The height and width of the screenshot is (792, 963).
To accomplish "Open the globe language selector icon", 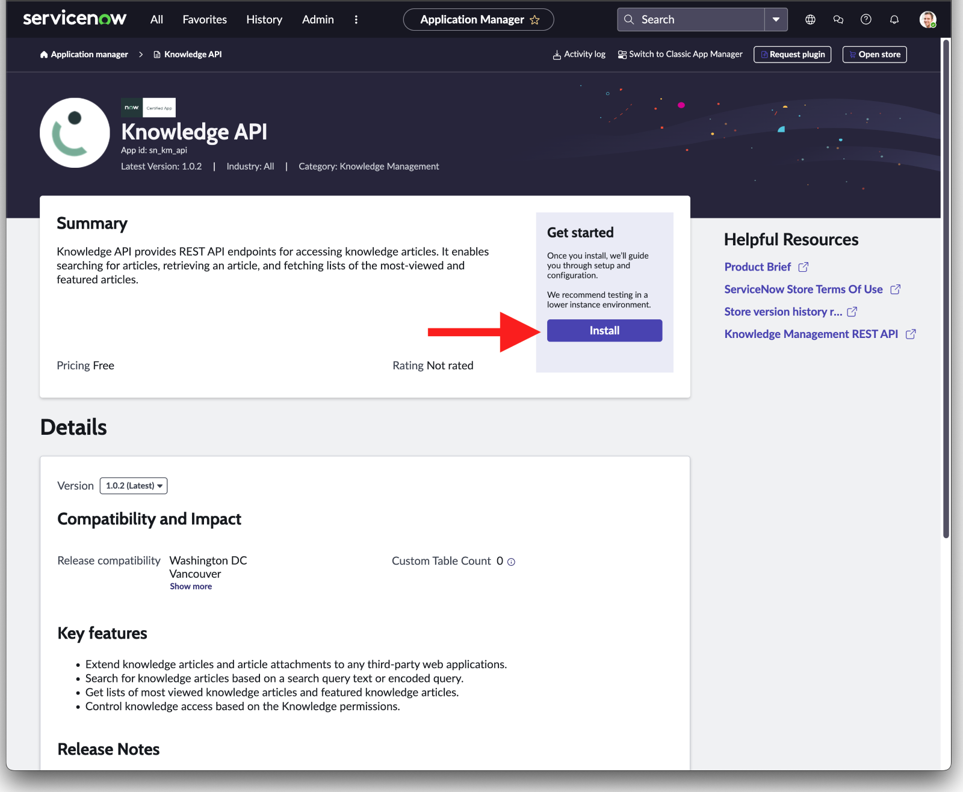I will click(x=810, y=19).
